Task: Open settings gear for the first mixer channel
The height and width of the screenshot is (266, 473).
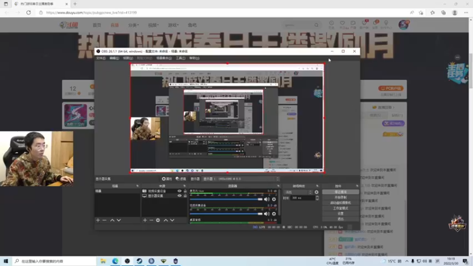Action: tap(274, 199)
